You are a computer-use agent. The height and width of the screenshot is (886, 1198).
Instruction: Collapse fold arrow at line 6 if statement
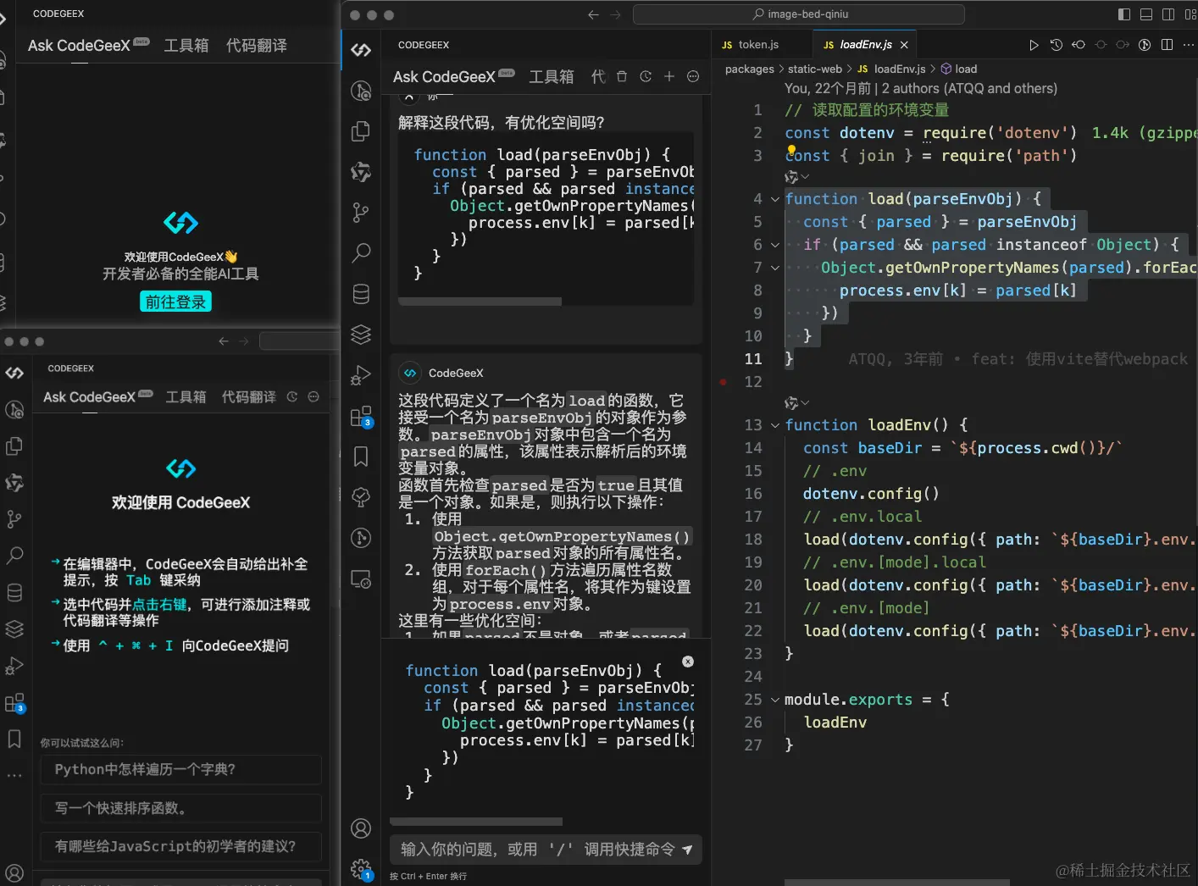click(774, 245)
